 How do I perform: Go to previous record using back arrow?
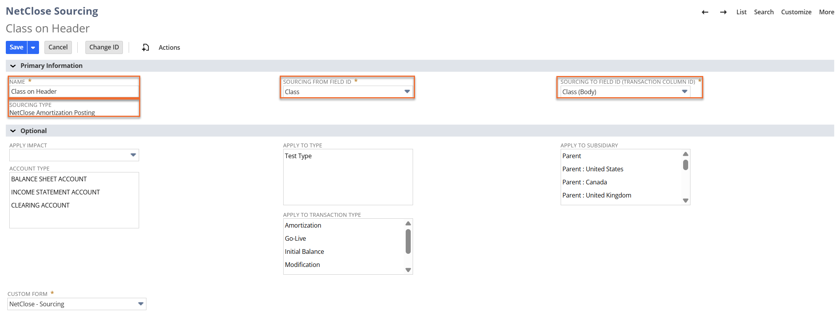pyautogui.click(x=705, y=12)
